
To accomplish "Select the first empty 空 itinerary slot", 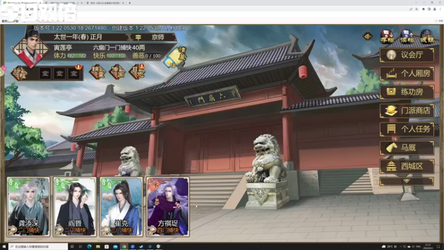I will point(46,74).
